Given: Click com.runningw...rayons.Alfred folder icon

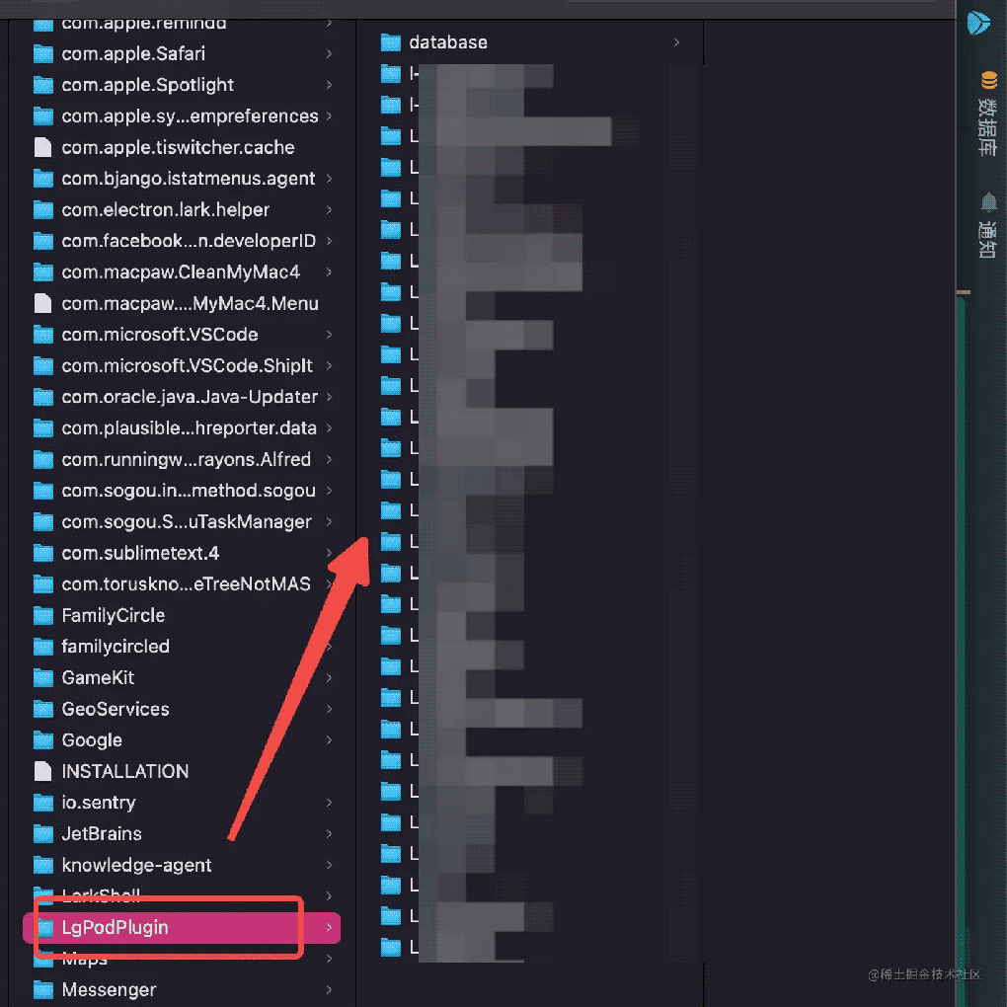Looking at the screenshot, I should [x=43, y=460].
